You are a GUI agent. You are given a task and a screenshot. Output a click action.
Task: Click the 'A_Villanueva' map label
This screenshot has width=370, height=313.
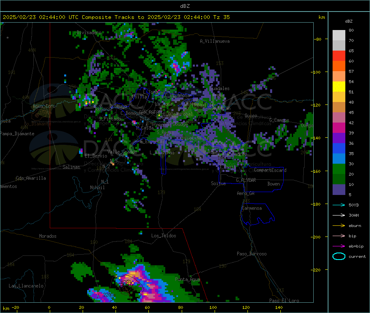pos(215,41)
